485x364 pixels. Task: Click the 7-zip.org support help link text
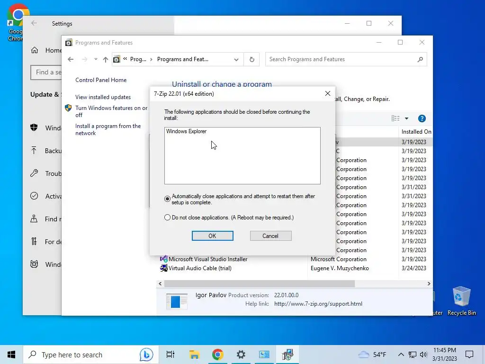click(318, 304)
